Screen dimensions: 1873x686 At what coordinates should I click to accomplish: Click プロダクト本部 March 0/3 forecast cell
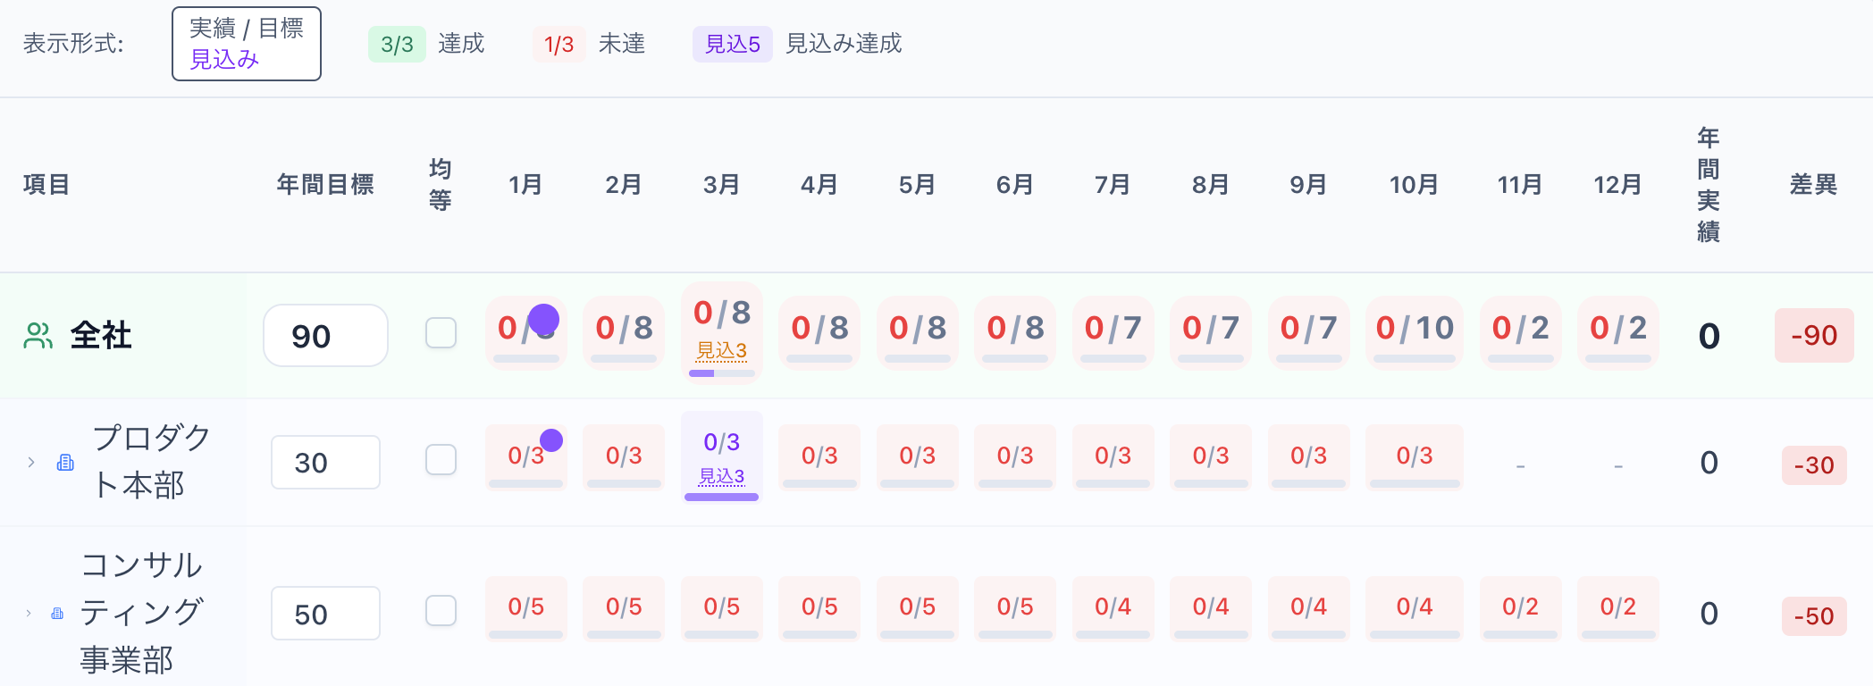(x=721, y=456)
